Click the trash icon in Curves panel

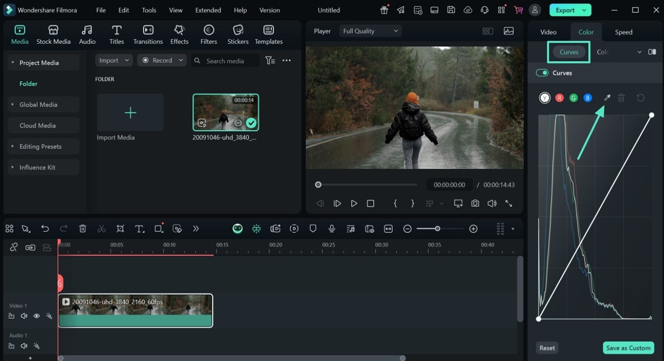click(x=621, y=98)
